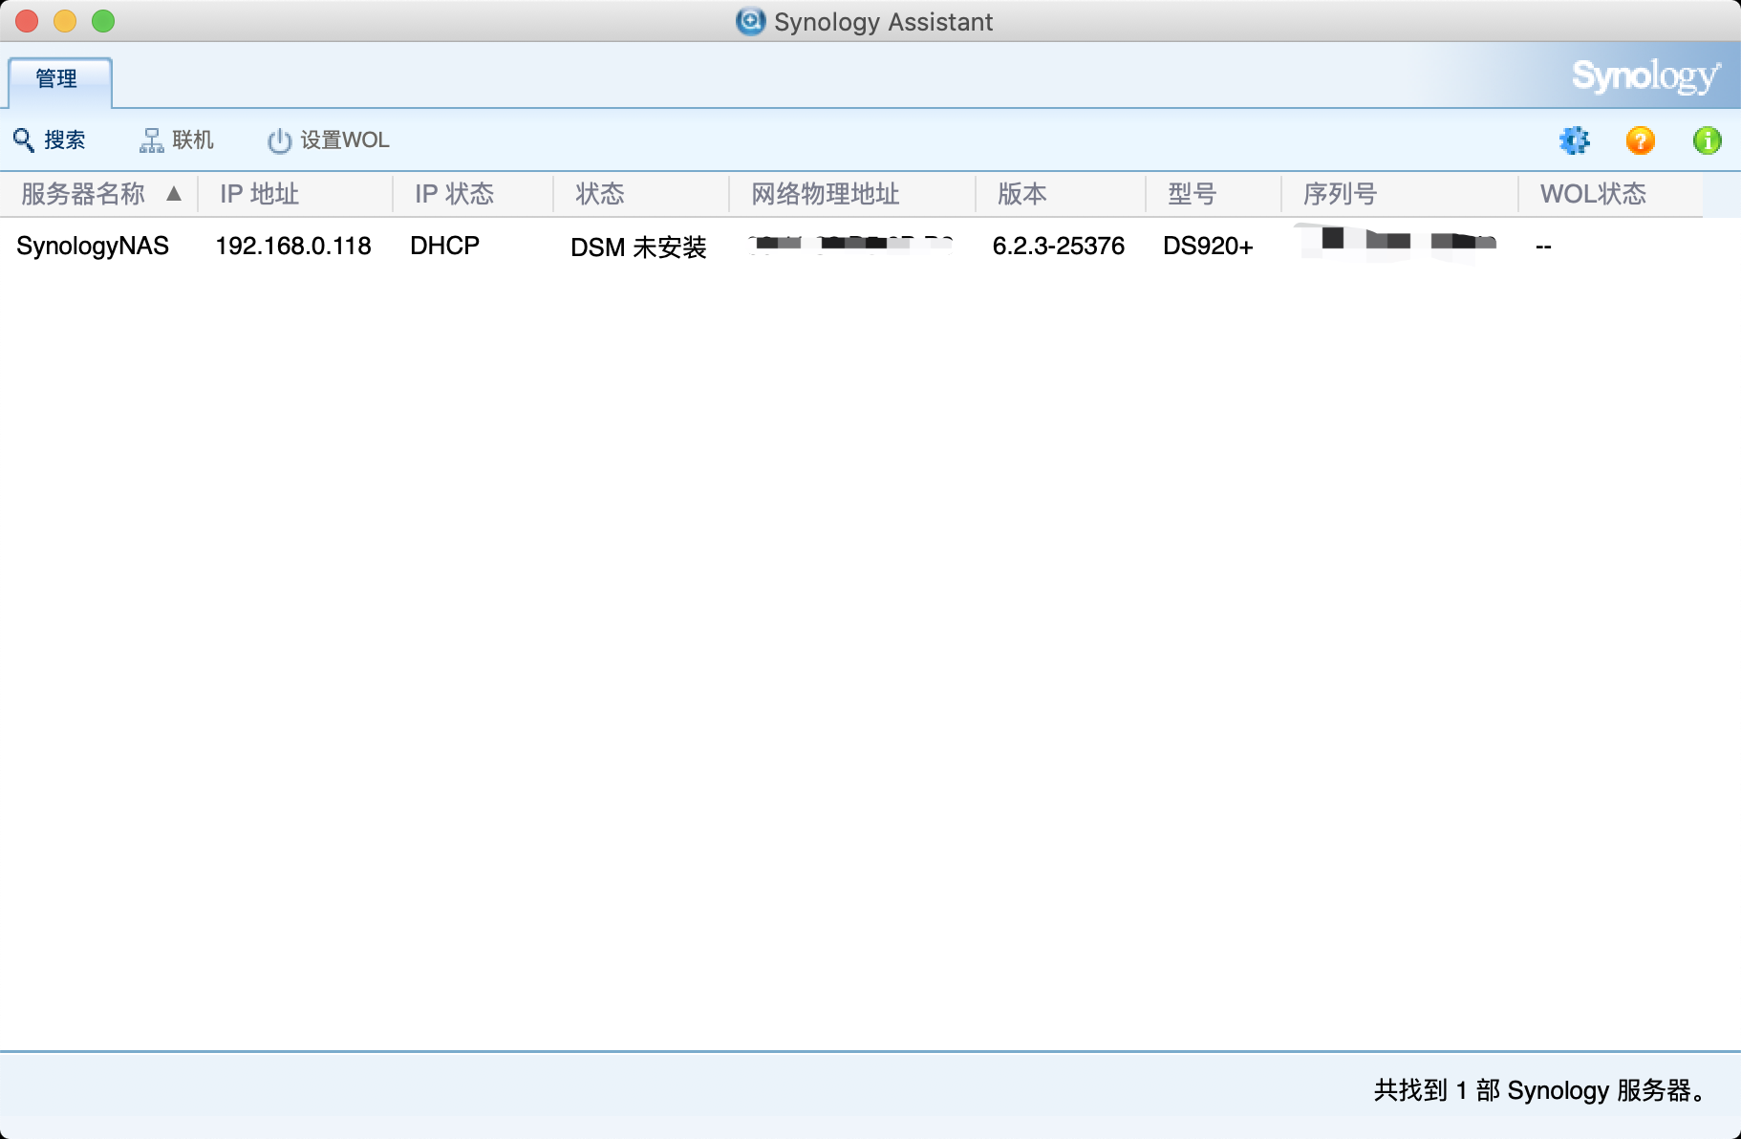Open the green info about icon

point(1708,140)
